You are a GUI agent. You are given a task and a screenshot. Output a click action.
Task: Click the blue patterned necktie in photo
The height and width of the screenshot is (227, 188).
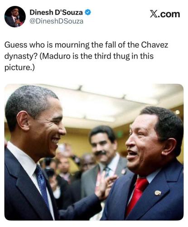point(43,187)
